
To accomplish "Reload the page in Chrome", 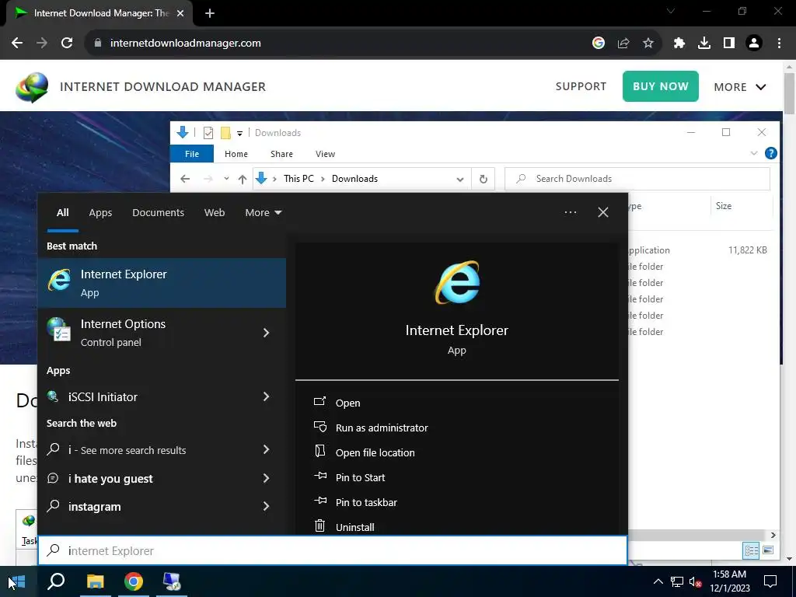I will tap(67, 44).
